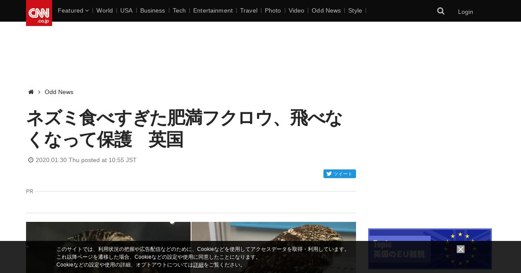This screenshot has width=521, height=273.
Task: Go to the Business section
Action: click(152, 10)
